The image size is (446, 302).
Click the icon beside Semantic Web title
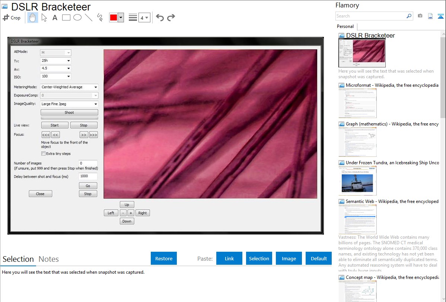point(341,201)
